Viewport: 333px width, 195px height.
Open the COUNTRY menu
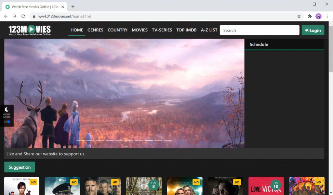pyautogui.click(x=117, y=30)
